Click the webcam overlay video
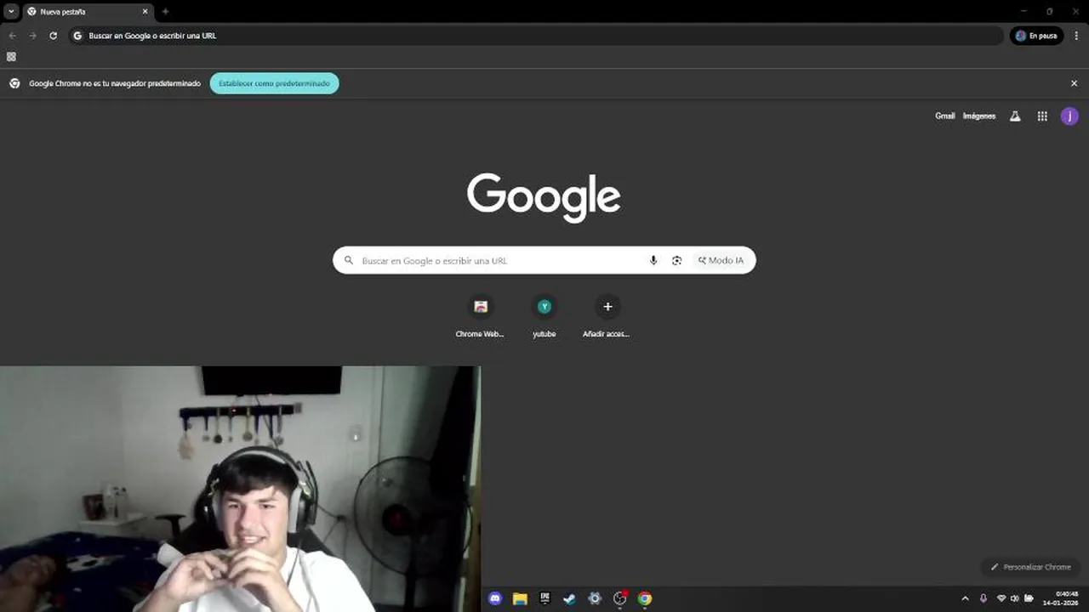This screenshot has height=612, width=1089. point(240,489)
